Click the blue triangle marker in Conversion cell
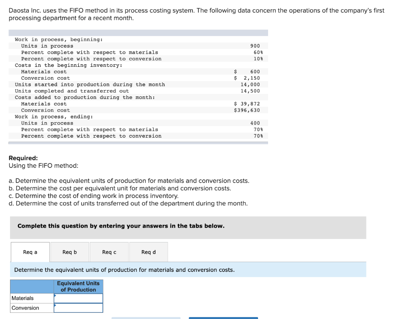The height and width of the screenshot is (319, 395). coord(55,305)
